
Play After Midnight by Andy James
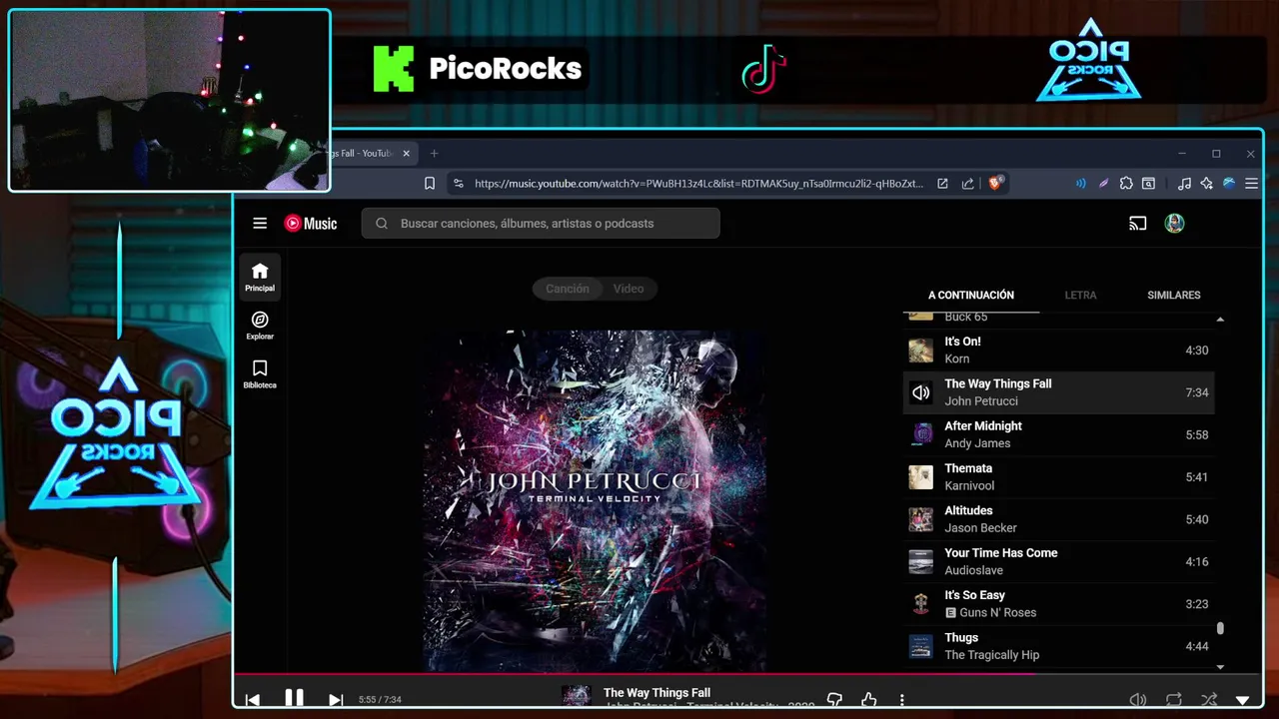(1059, 434)
